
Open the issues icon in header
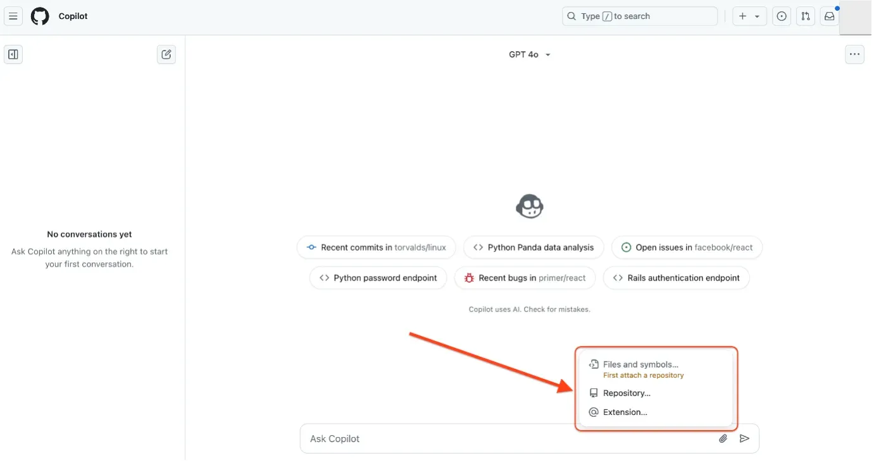782,16
